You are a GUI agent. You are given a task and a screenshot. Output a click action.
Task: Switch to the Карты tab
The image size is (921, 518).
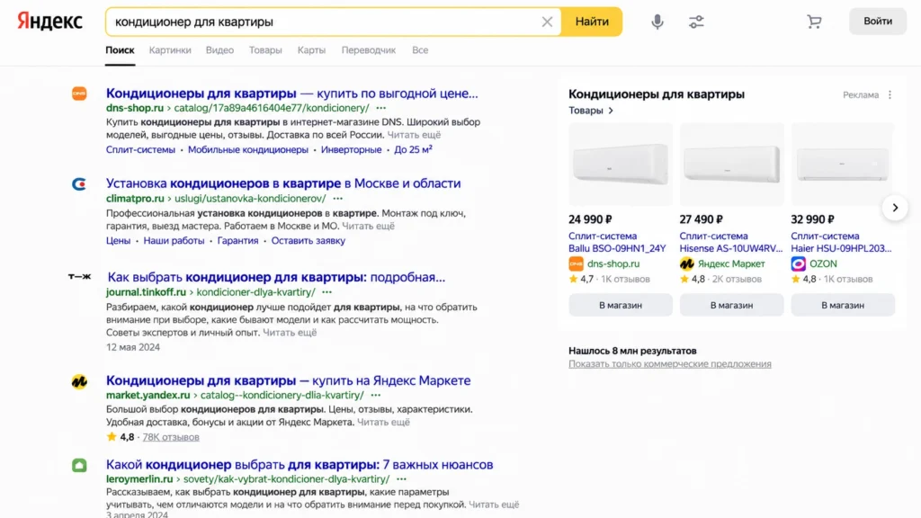[311, 50]
